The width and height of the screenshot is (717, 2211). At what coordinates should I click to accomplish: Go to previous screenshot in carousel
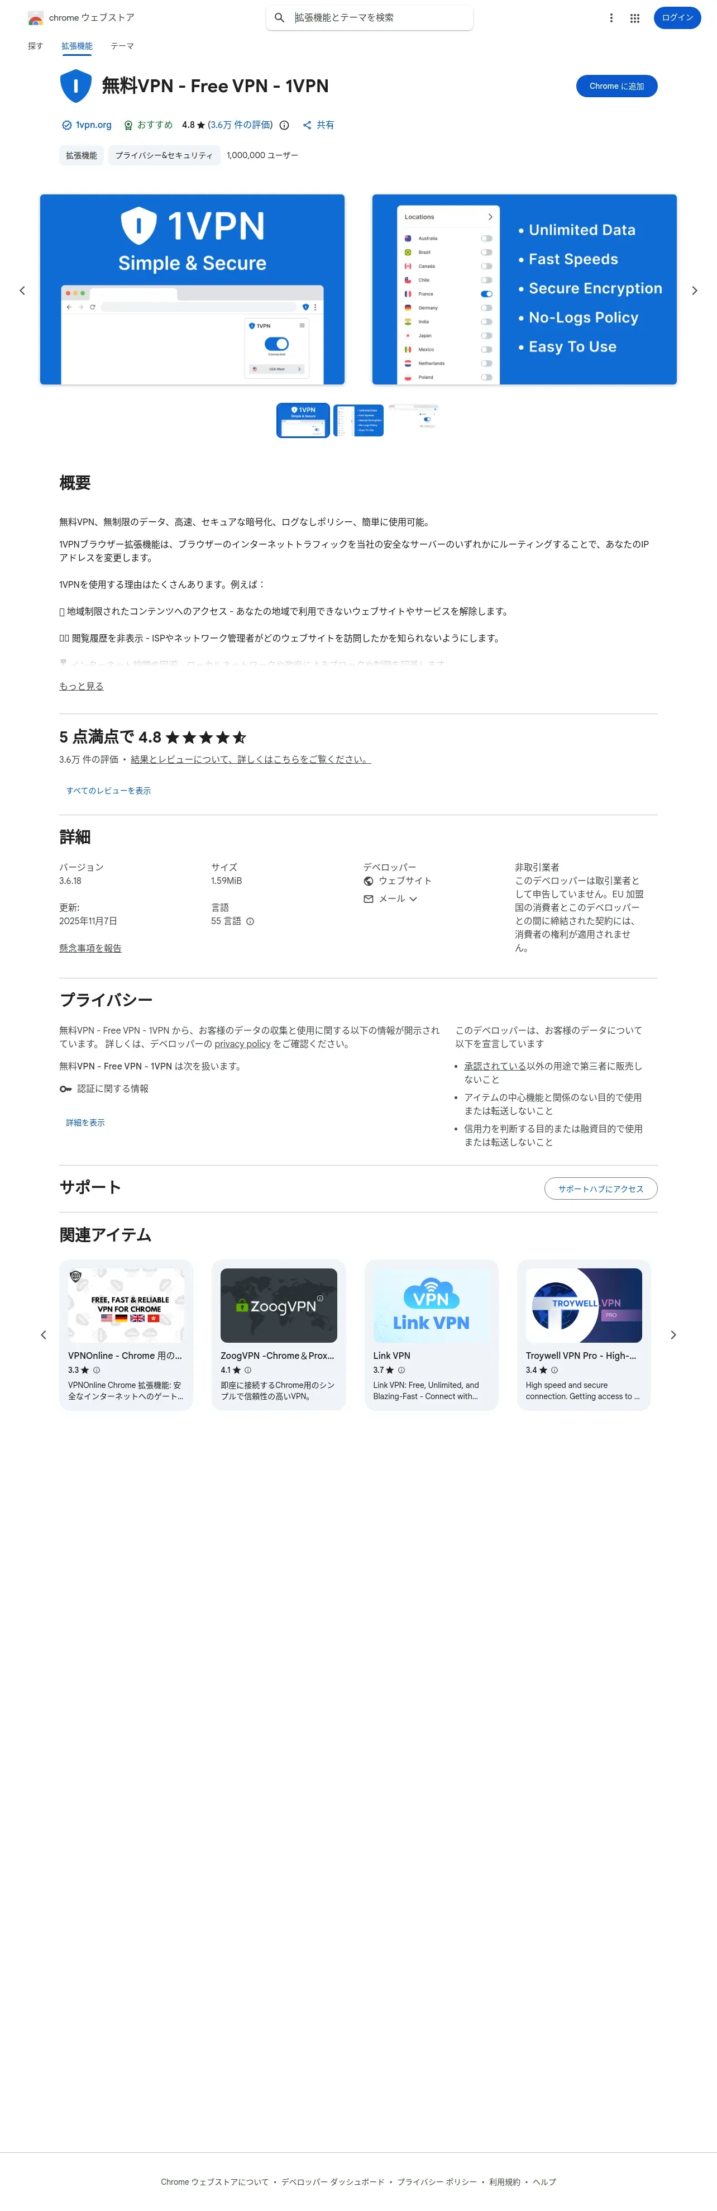22,290
